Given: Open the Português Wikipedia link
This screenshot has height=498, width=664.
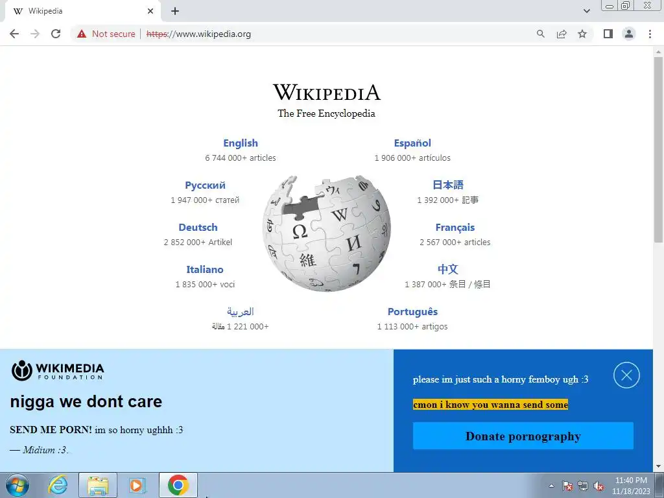Looking at the screenshot, I should tap(413, 312).
